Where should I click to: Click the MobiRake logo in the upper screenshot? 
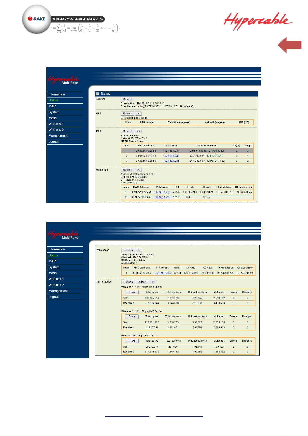(x=63, y=80)
